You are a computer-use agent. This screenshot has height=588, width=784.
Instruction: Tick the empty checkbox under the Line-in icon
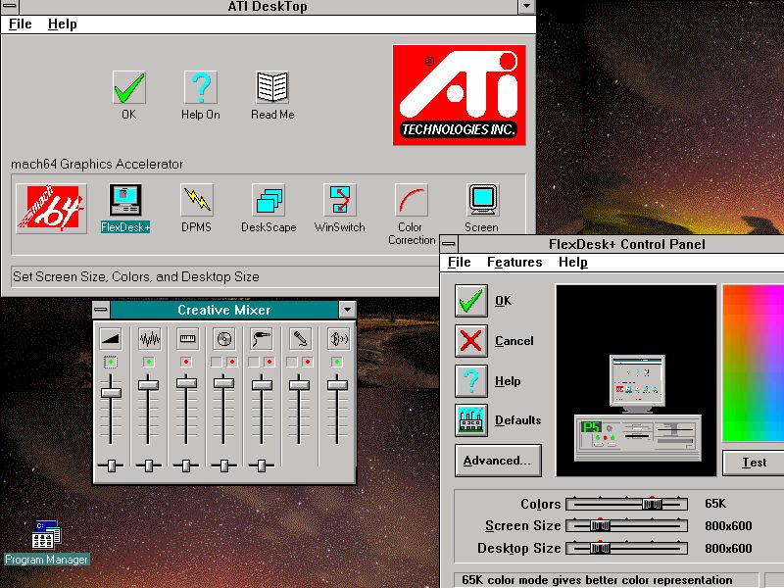point(254,362)
